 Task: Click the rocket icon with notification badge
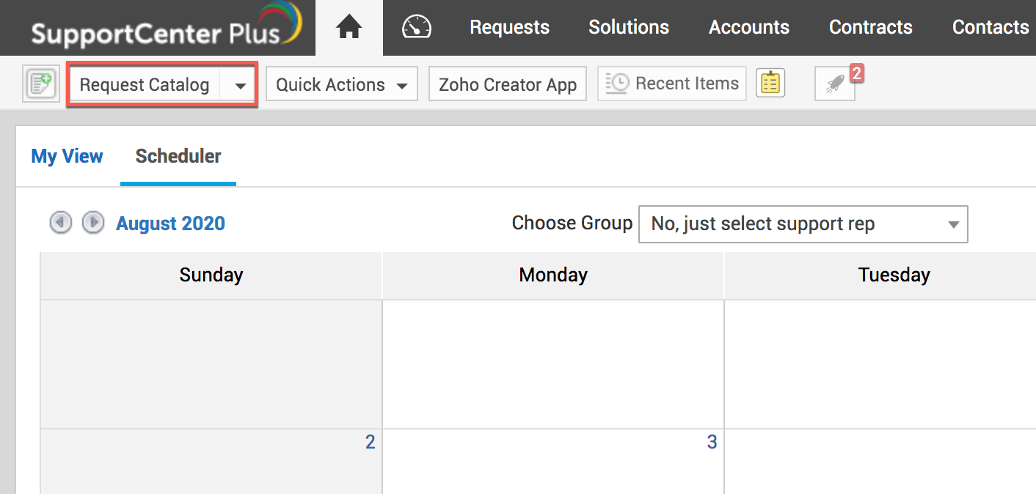(x=834, y=85)
